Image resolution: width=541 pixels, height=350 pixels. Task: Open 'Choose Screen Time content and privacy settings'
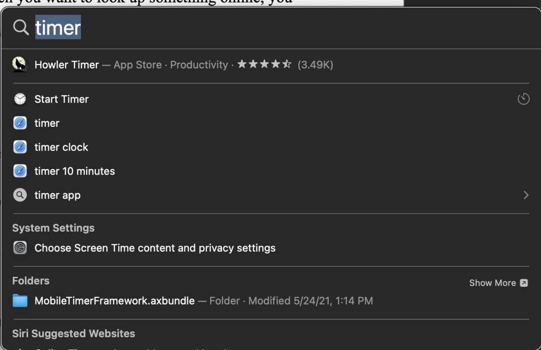click(x=155, y=248)
